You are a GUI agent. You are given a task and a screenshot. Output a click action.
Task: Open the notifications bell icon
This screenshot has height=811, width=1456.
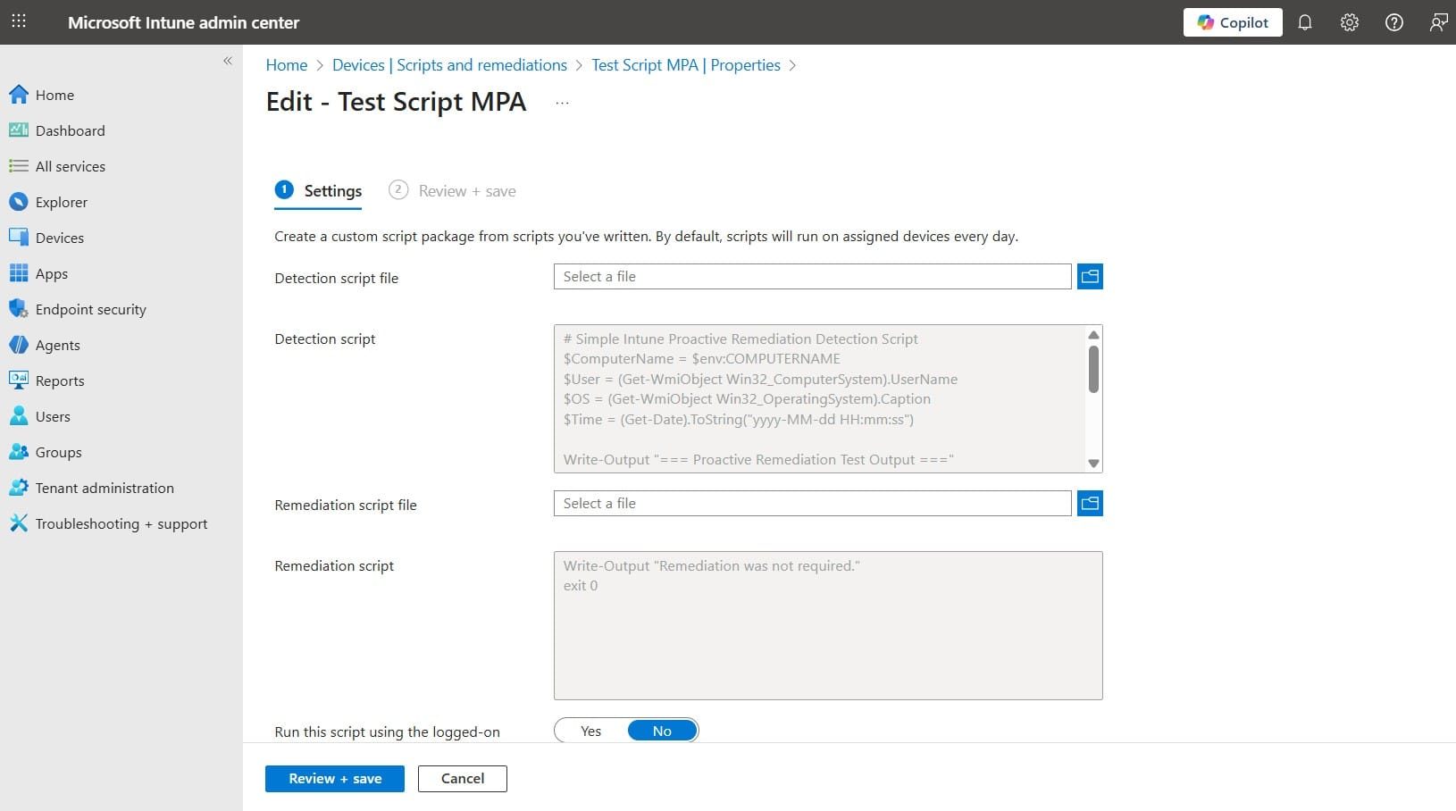tap(1305, 22)
